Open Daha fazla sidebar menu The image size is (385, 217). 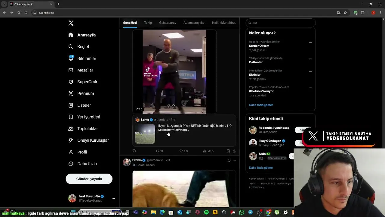tap(82, 164)
